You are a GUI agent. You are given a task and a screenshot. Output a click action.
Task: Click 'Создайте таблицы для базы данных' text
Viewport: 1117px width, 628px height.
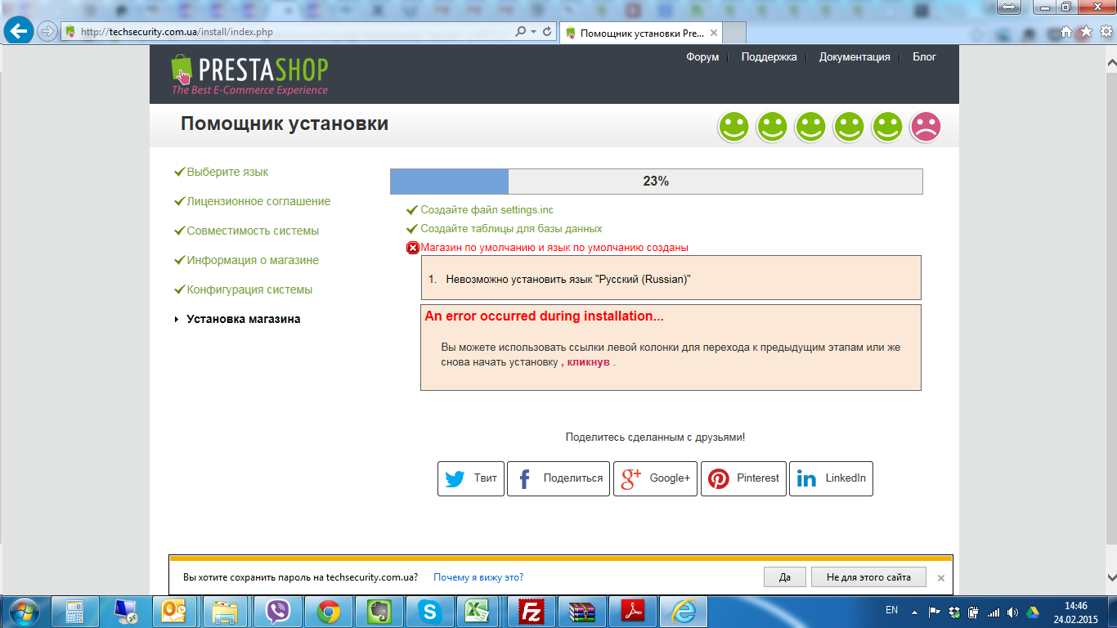click(511, 229)
